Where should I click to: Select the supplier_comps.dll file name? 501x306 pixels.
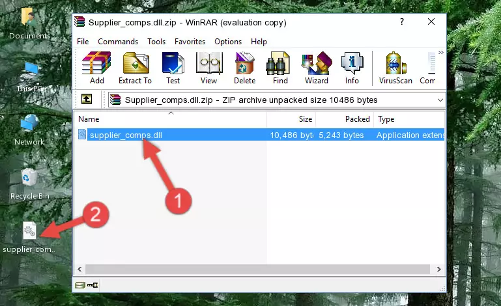(126, 135)
